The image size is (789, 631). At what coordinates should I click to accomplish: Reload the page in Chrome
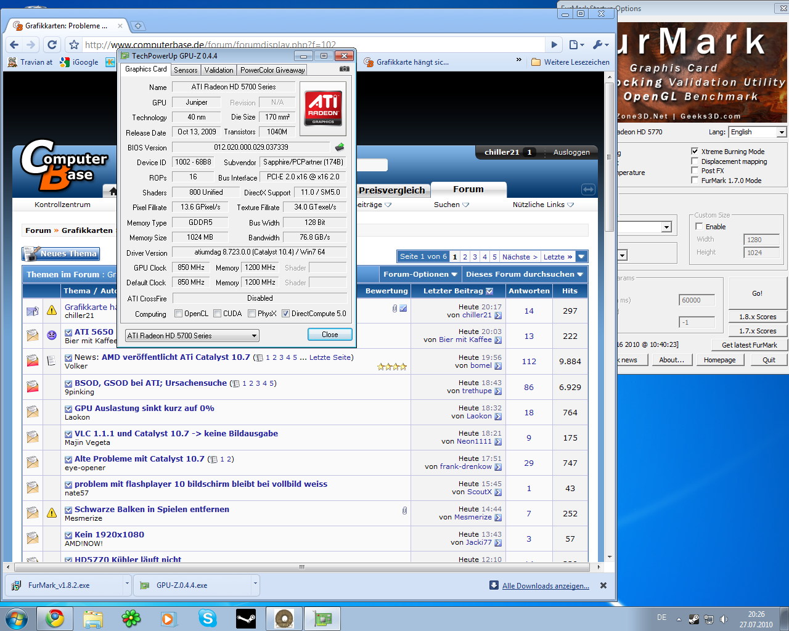click(52, 44)
